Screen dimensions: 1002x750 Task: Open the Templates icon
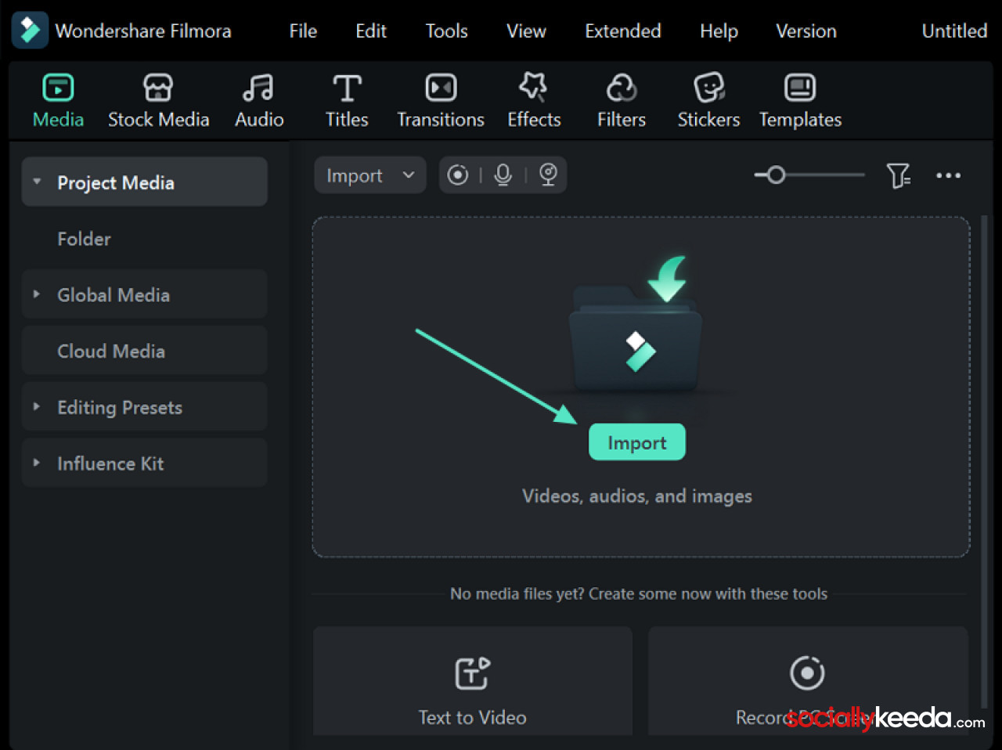click(800, 88)
